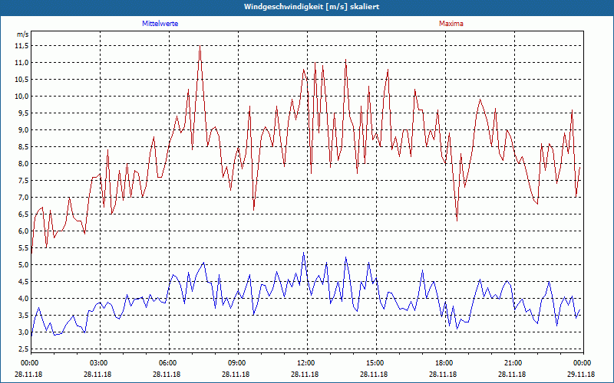Select the "3,0" y-axis tick label
The height and width of the screenshot is (383, 614).
coord(24,332)
